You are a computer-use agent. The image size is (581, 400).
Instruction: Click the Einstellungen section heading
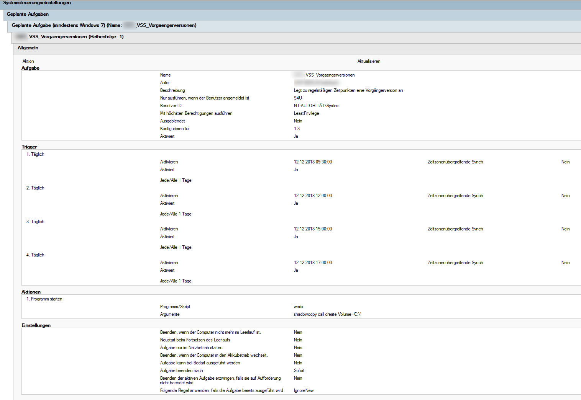coord(36,325)
